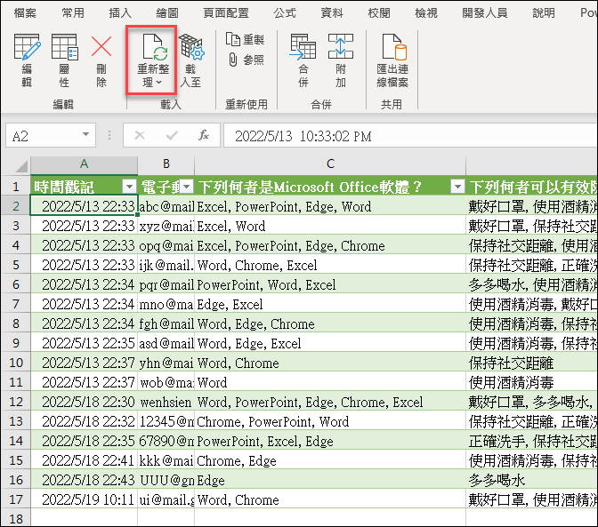Click cell with abc@mail email

pos(166,206)
